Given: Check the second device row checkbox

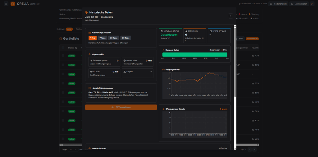Looking at the screenshot, I should click(x=63, y=65).
